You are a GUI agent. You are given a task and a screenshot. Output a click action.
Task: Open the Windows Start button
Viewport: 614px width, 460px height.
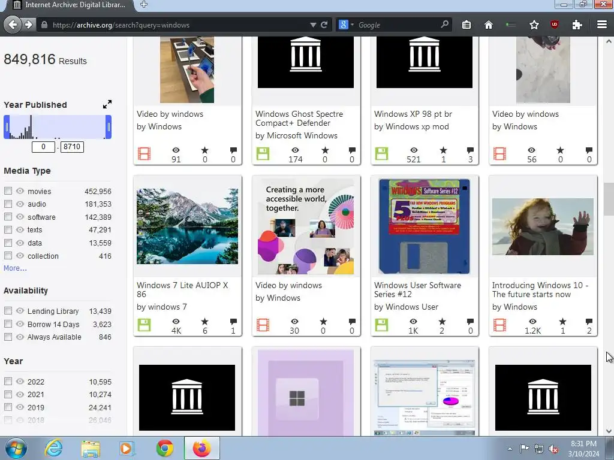pyautogui.click(x=16, y=448)
